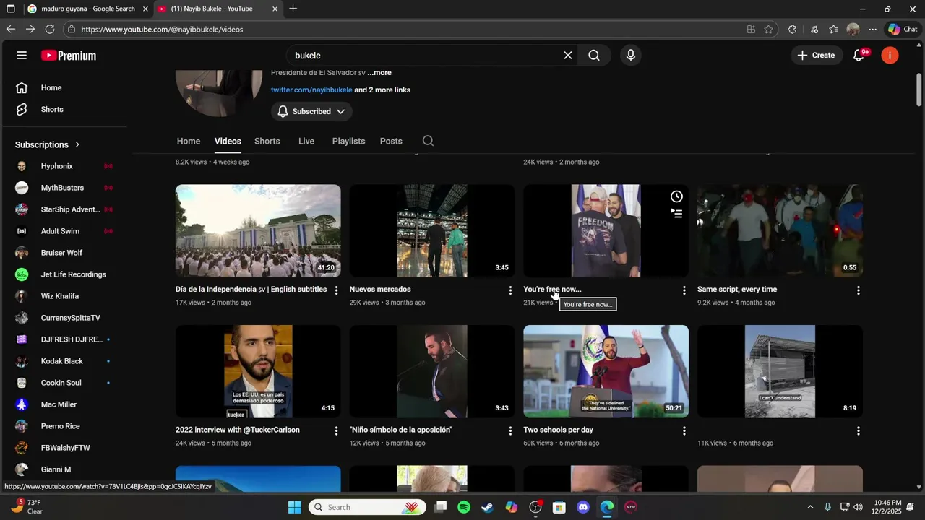Open the Playlists channel tab
Viewport: 925px width, 520px height.
click(348, 141)
